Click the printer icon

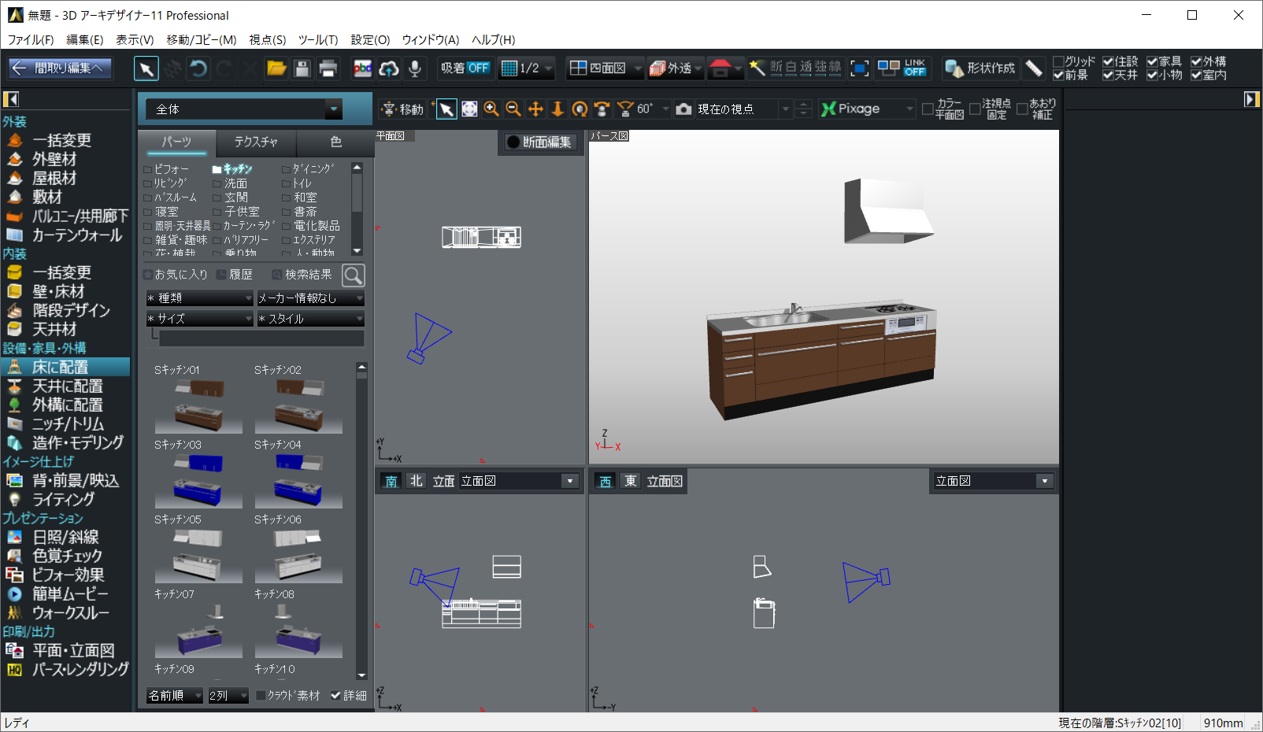[328, 68]
